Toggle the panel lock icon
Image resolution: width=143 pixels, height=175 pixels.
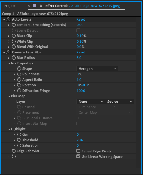pos(41,5)
